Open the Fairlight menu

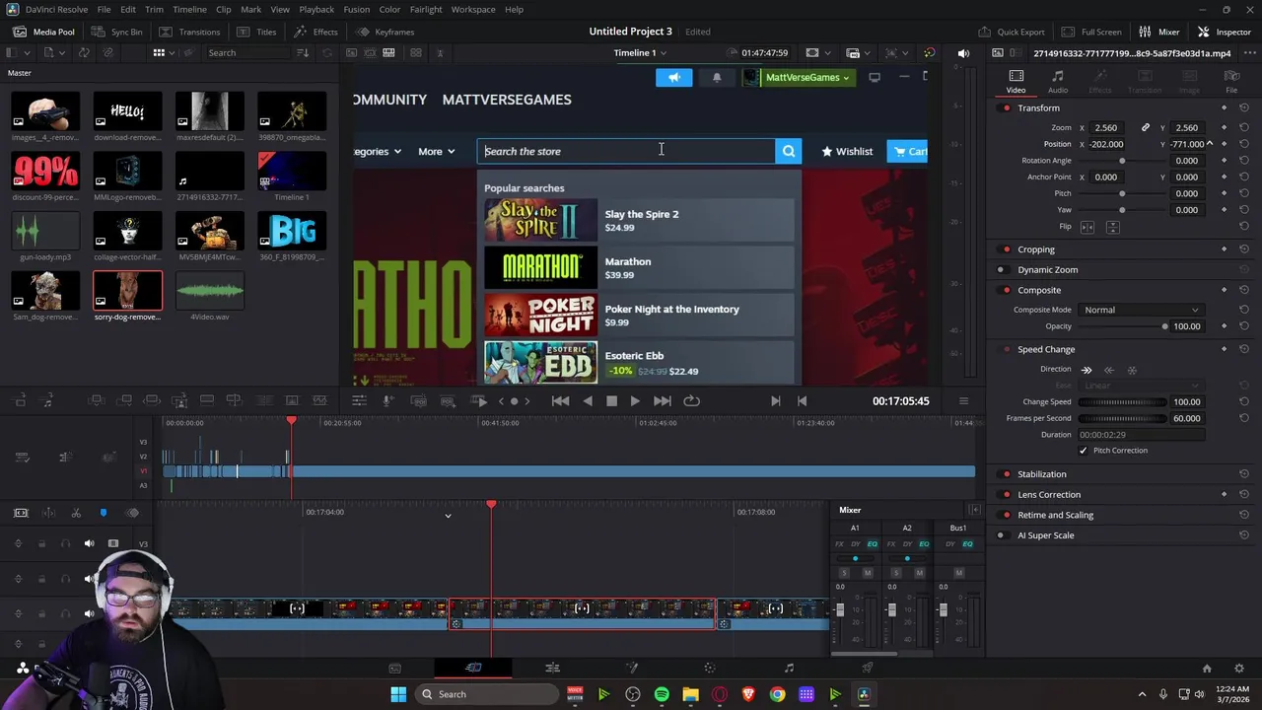pos(426,9)
